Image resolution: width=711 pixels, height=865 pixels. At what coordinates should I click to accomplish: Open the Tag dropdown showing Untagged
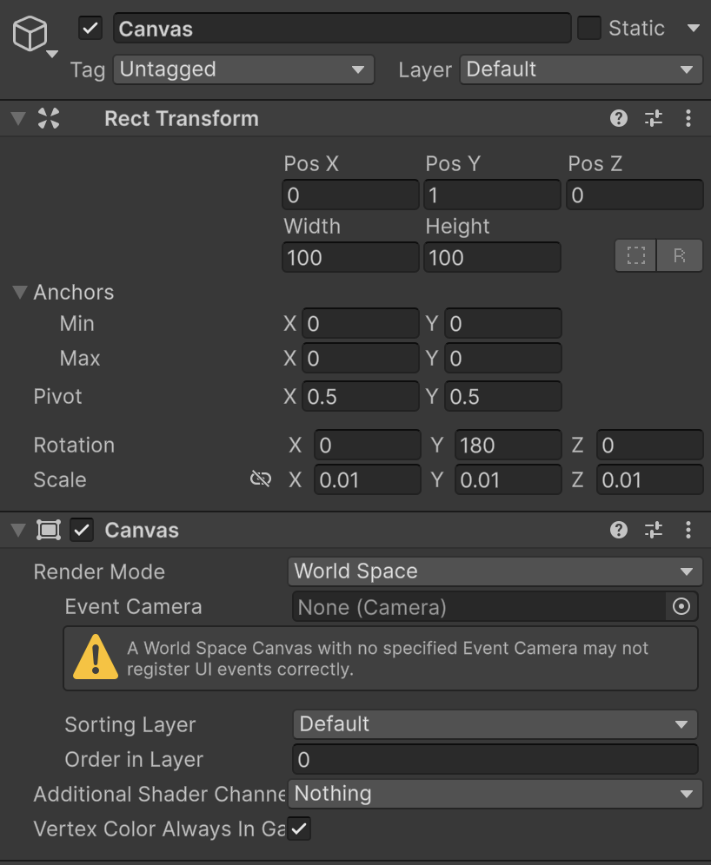coord(243,70)
